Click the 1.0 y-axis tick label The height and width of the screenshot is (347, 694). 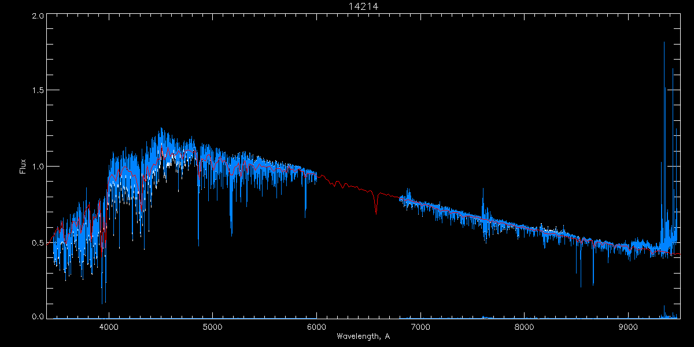click(38, 167)
